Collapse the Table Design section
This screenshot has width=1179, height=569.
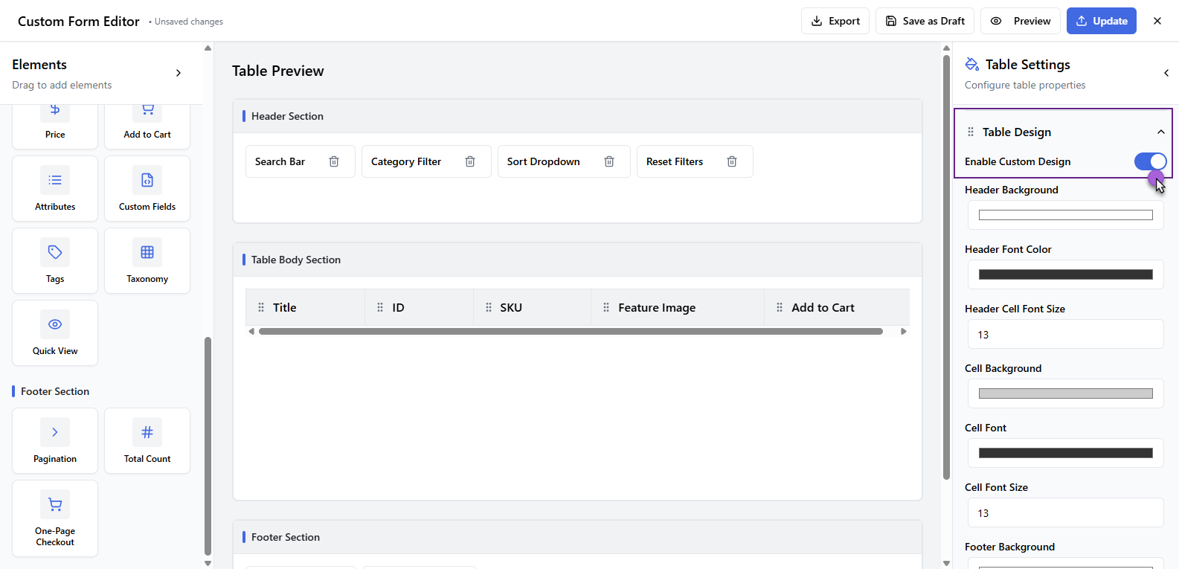[x=1160, y=132]
